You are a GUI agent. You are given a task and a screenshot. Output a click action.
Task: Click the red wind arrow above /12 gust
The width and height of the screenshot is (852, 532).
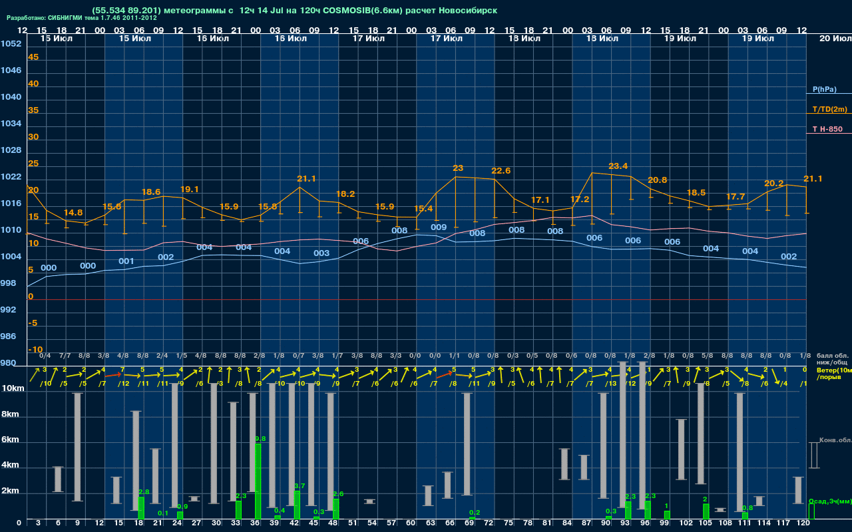[114, 375]
